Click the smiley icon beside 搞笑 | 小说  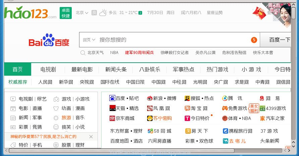point(56,127)
